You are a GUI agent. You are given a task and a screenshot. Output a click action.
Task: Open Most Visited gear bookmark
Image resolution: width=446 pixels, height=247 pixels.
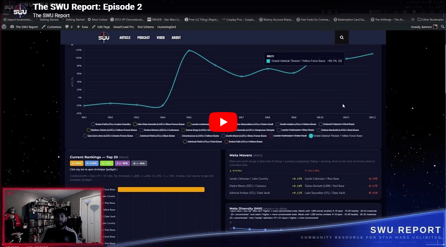[x=97, y=20]
